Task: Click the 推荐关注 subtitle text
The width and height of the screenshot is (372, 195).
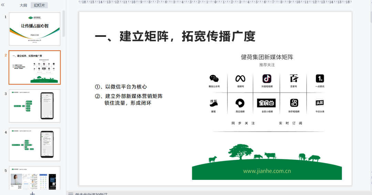Action: pos(267,65)
